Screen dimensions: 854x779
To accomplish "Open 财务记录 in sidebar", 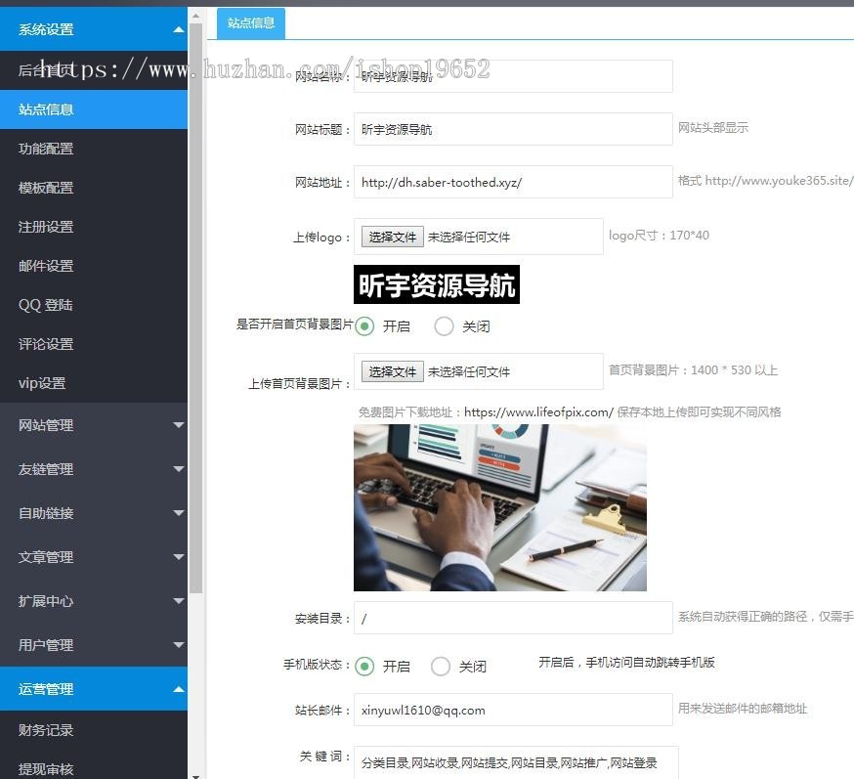I will pyautogui.click(x=94, y=730).
